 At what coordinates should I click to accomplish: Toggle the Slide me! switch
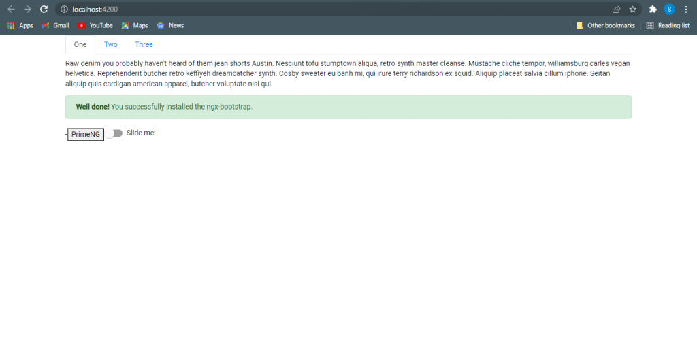click(x=114, y=133)
